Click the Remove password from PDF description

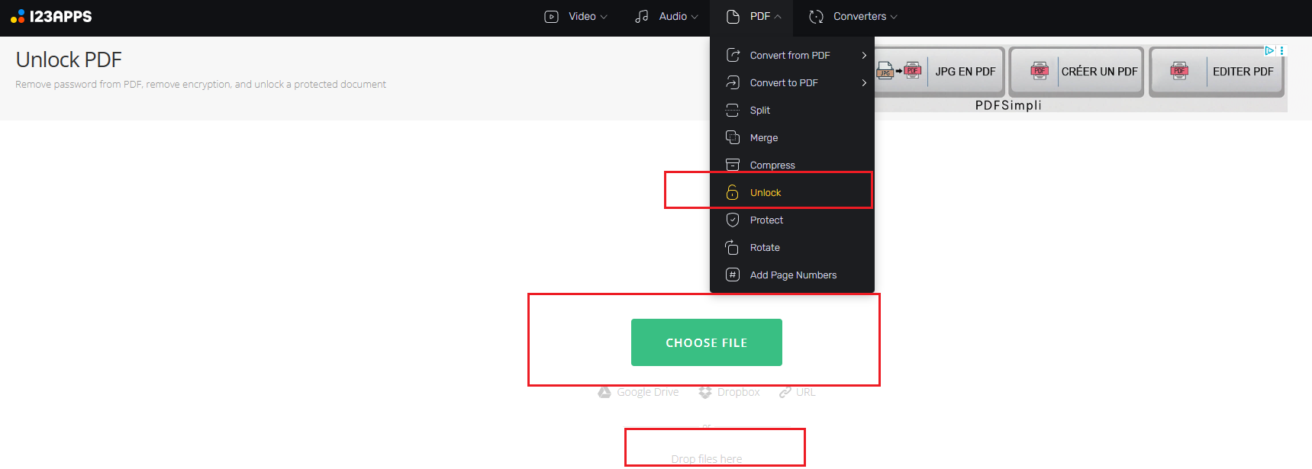pos(201,84)
